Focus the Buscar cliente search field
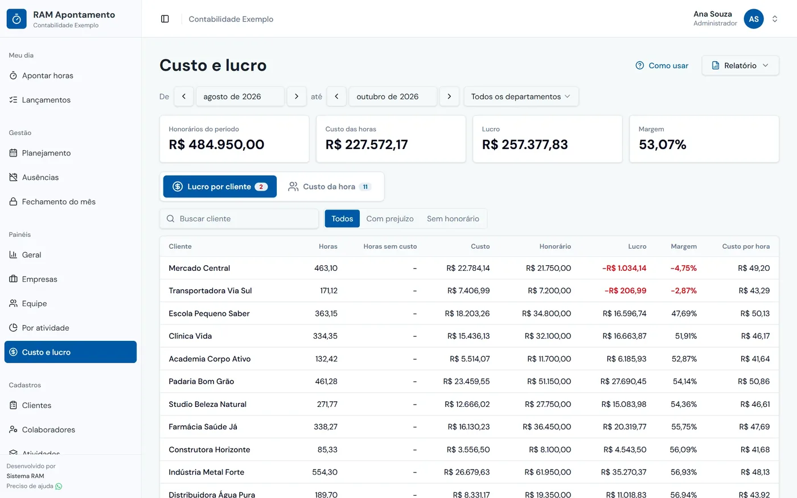Image resolution: width=797 pixels, height=498 pixels. (x=239, y=219)
